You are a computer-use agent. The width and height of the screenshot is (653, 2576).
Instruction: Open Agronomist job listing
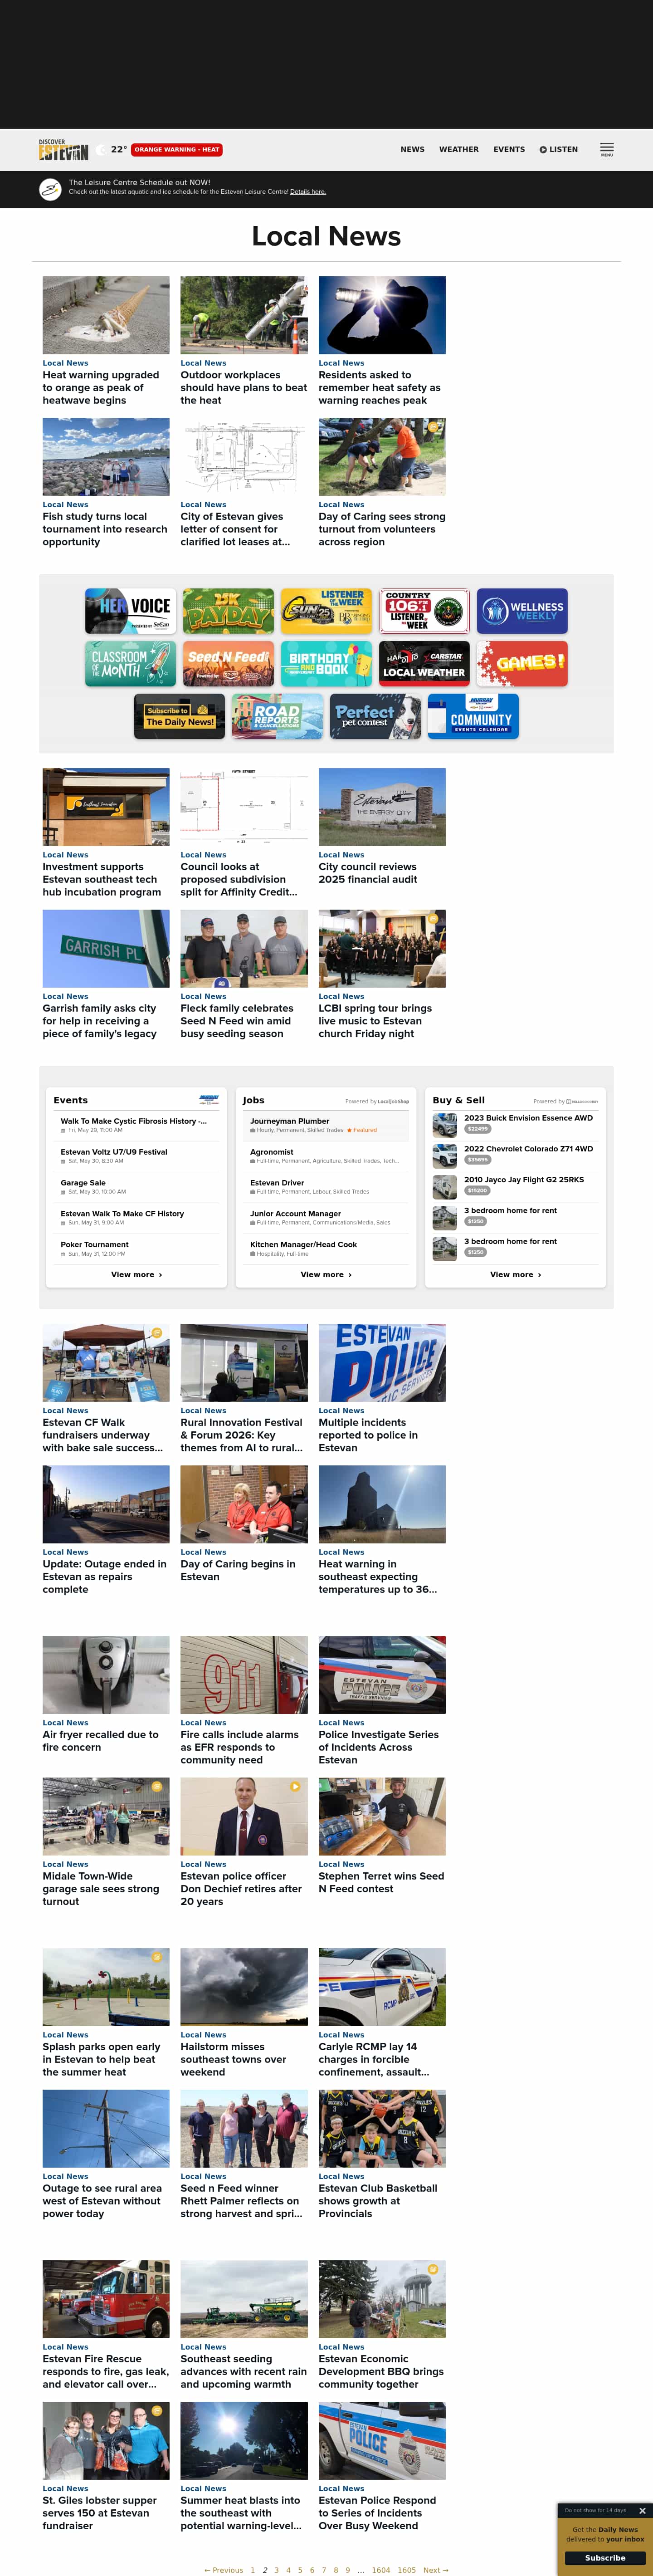point(326,1157)
